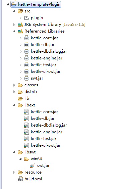Expand kettle-ui-swt.jar under Referenced Libraries

(x=20, y=72)
